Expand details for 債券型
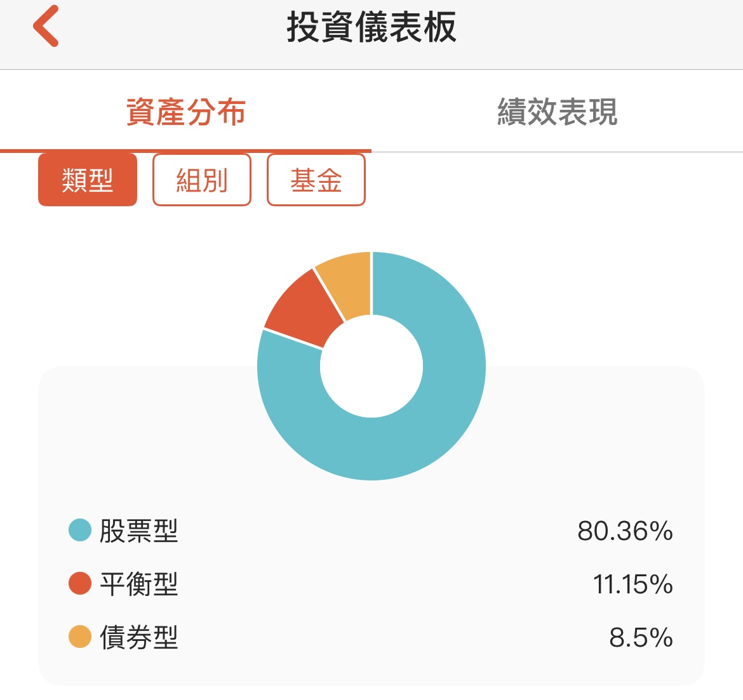This screenshot has height=700, width=743. 139,637
